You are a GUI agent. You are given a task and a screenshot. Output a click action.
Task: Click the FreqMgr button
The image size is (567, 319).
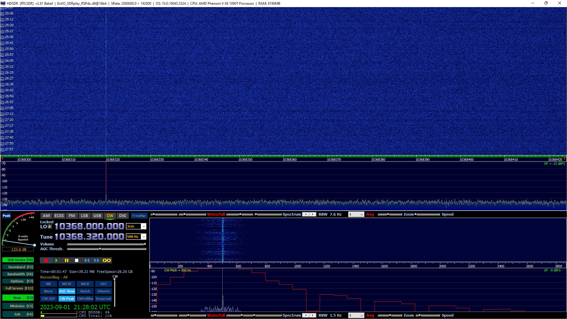139,216
